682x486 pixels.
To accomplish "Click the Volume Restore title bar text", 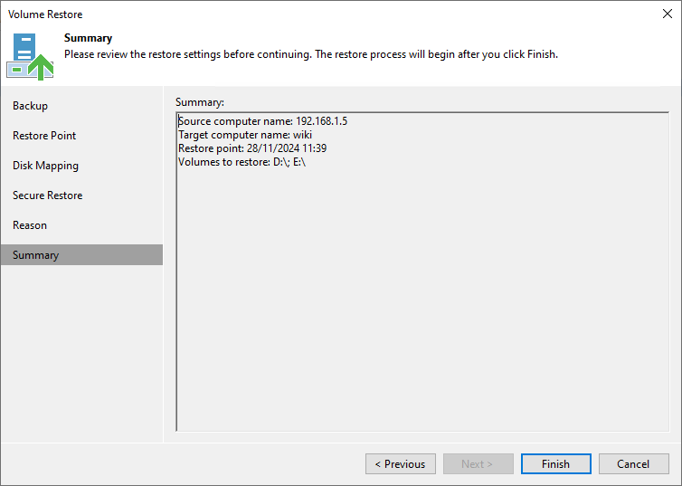I will pyautogui.click(x=45, y=14).
